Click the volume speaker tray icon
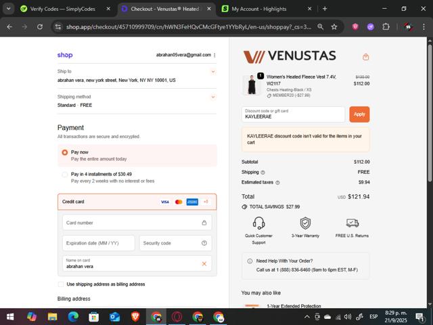 click(348, 317)
